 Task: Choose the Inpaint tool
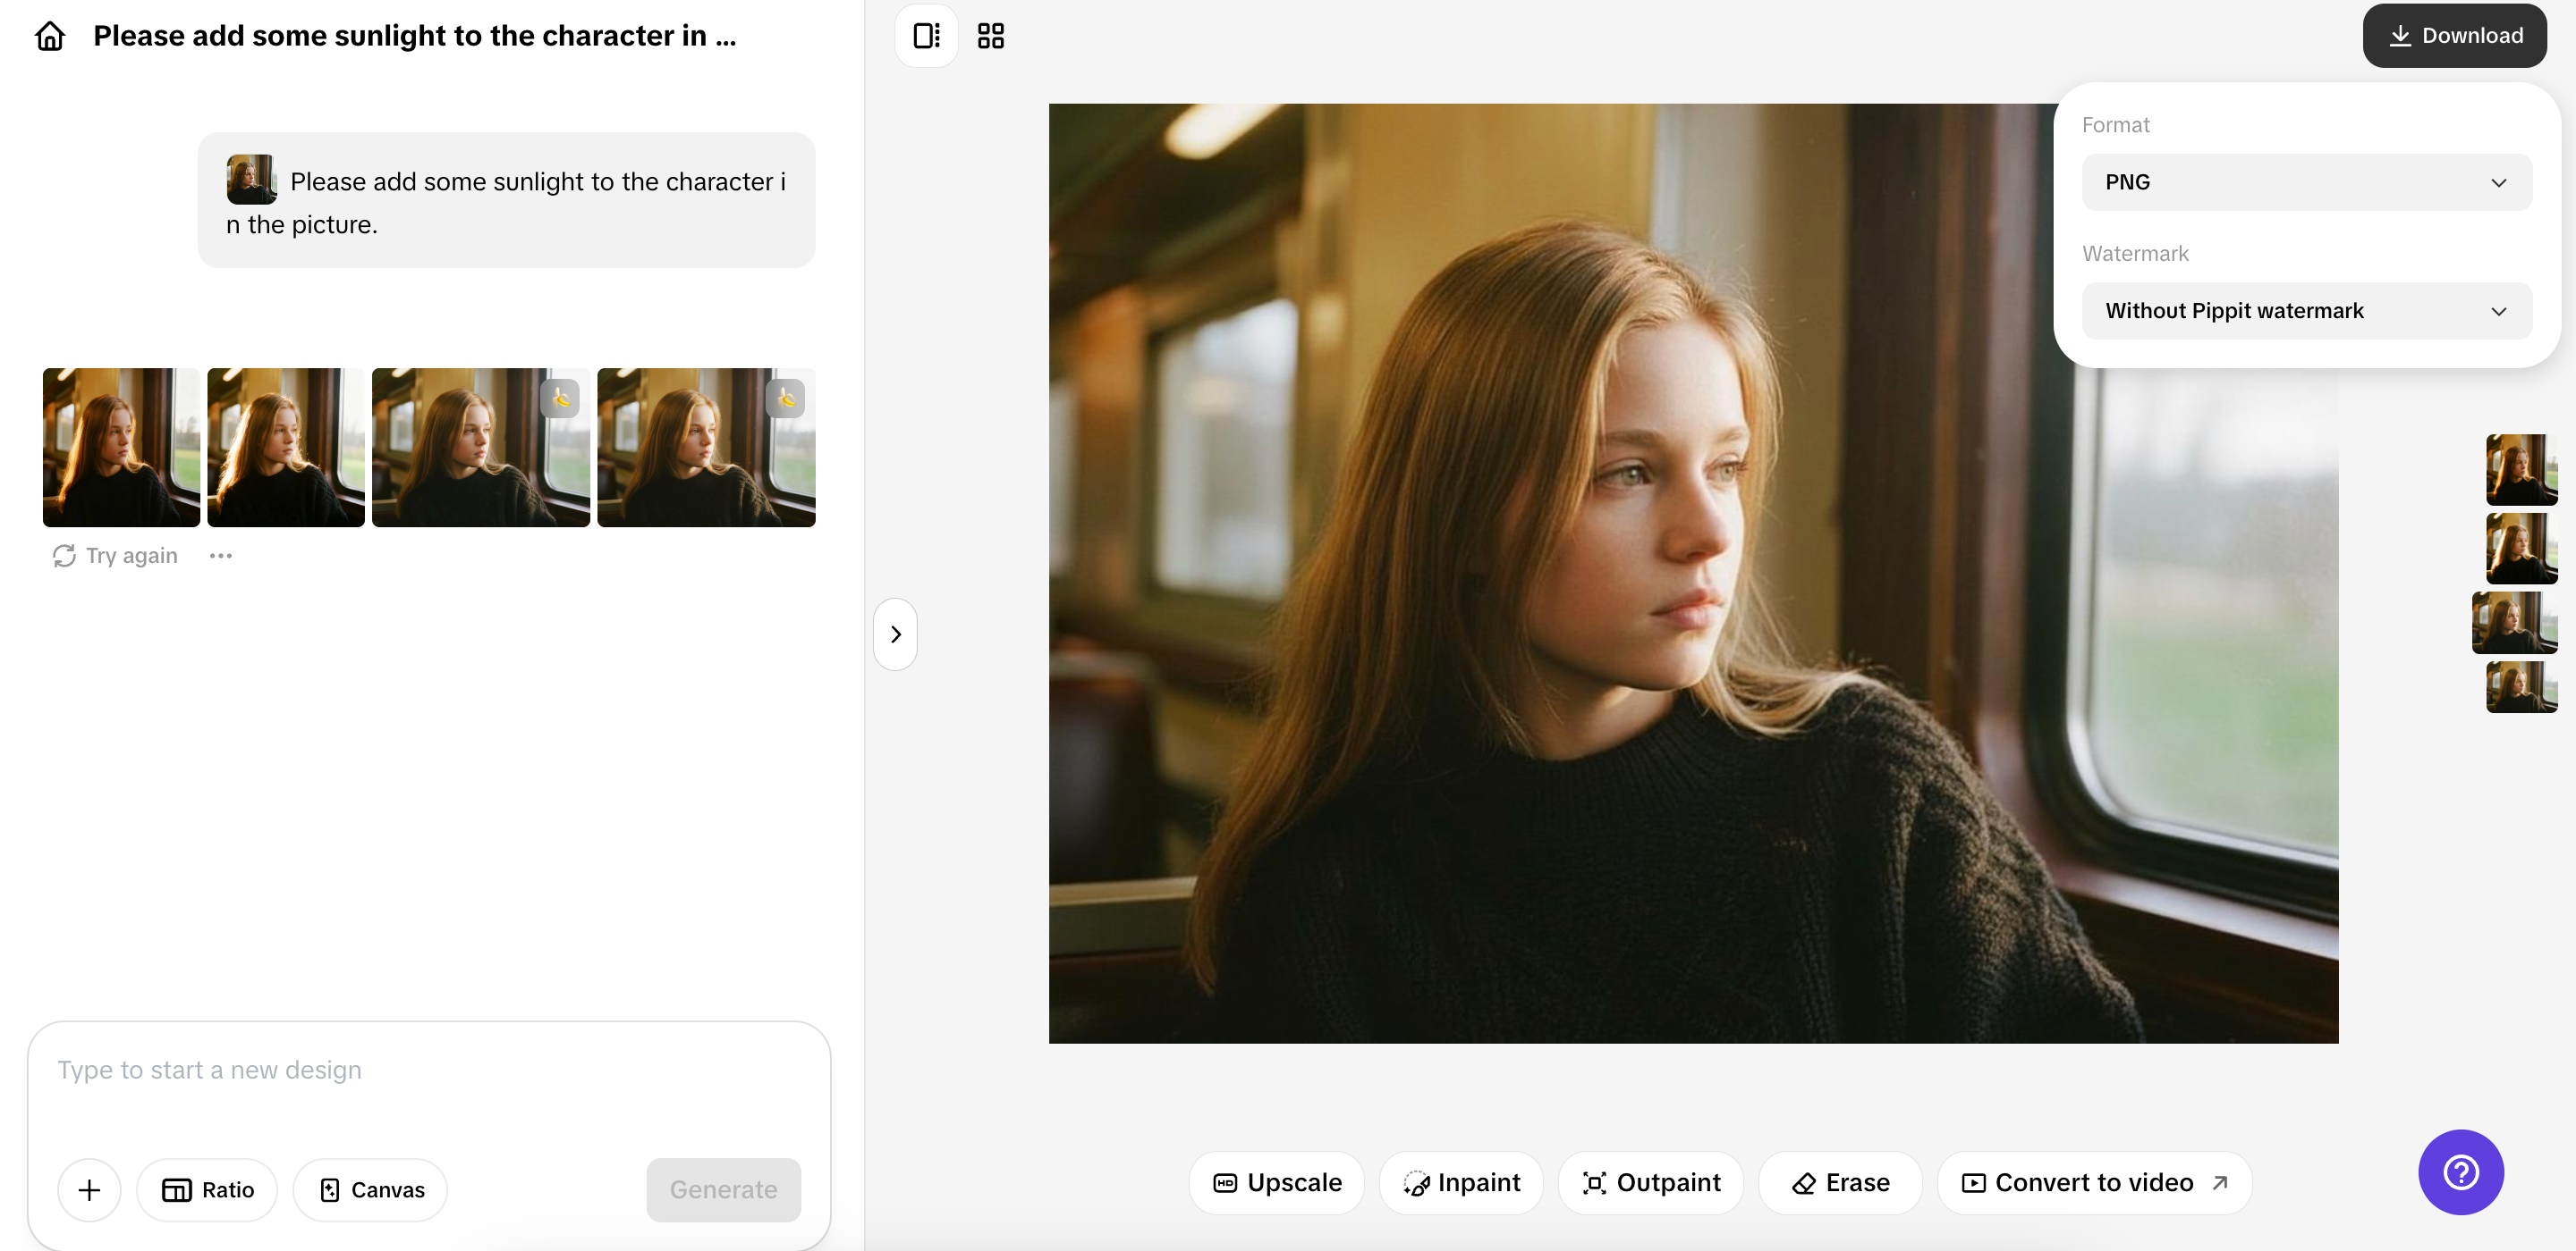click(1461, 1182)
